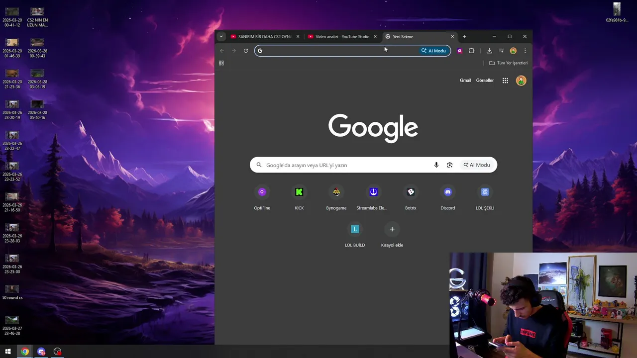This screenshot has height=358, width=637.
Task: Select desktop file 2026-03-28 03-03-19
Action: pyautogui.click(x=37, y=79)
